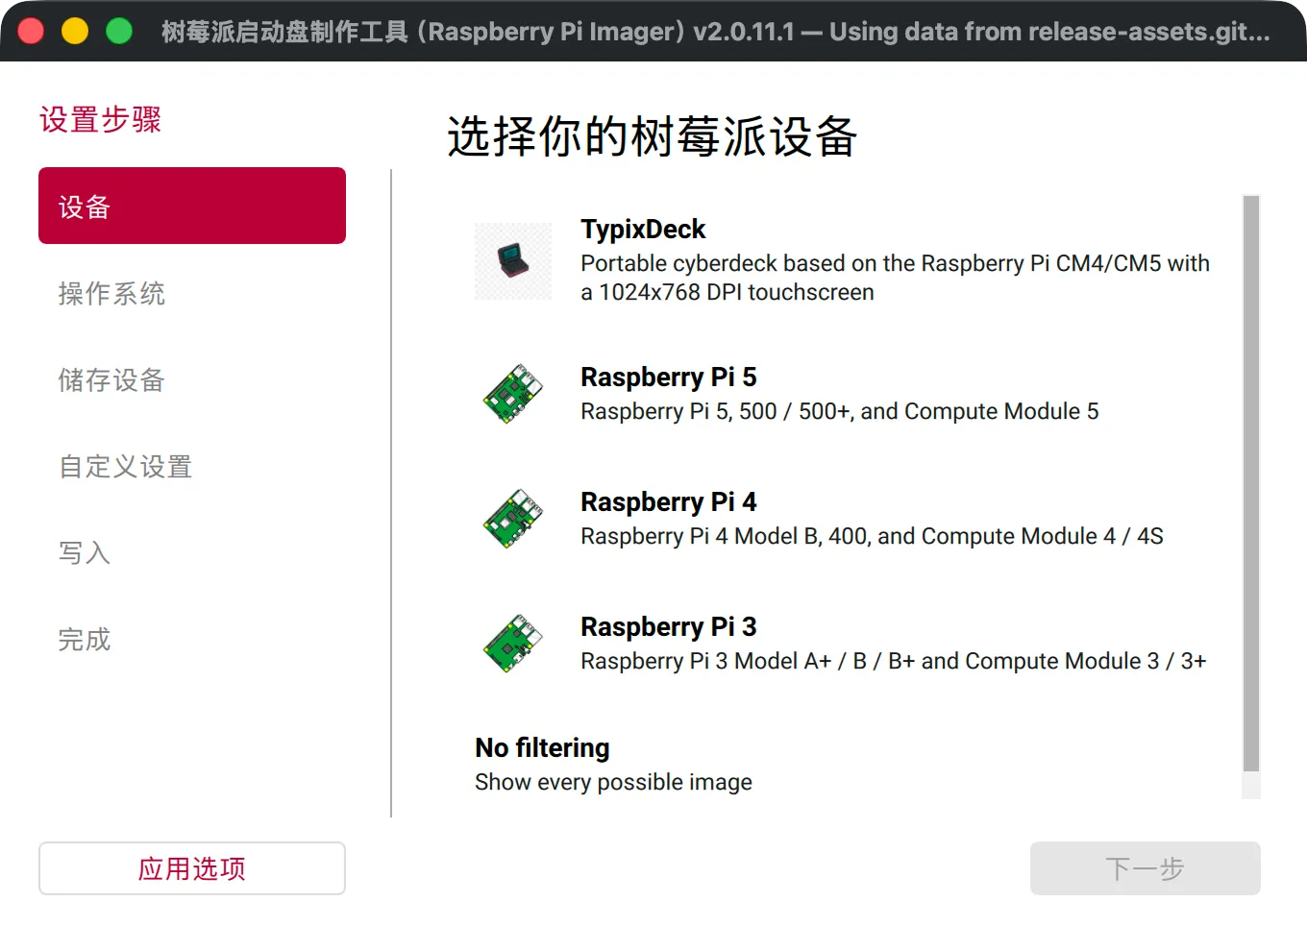Click the Raspberry Pi 5 board icon
The width and height of the screenshot is (1307, 926).
[x=513, y=394]
